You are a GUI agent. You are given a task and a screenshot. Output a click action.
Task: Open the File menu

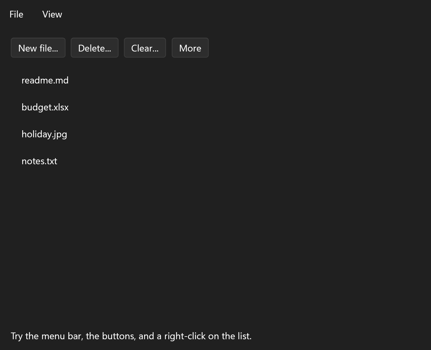click(16, 14)
